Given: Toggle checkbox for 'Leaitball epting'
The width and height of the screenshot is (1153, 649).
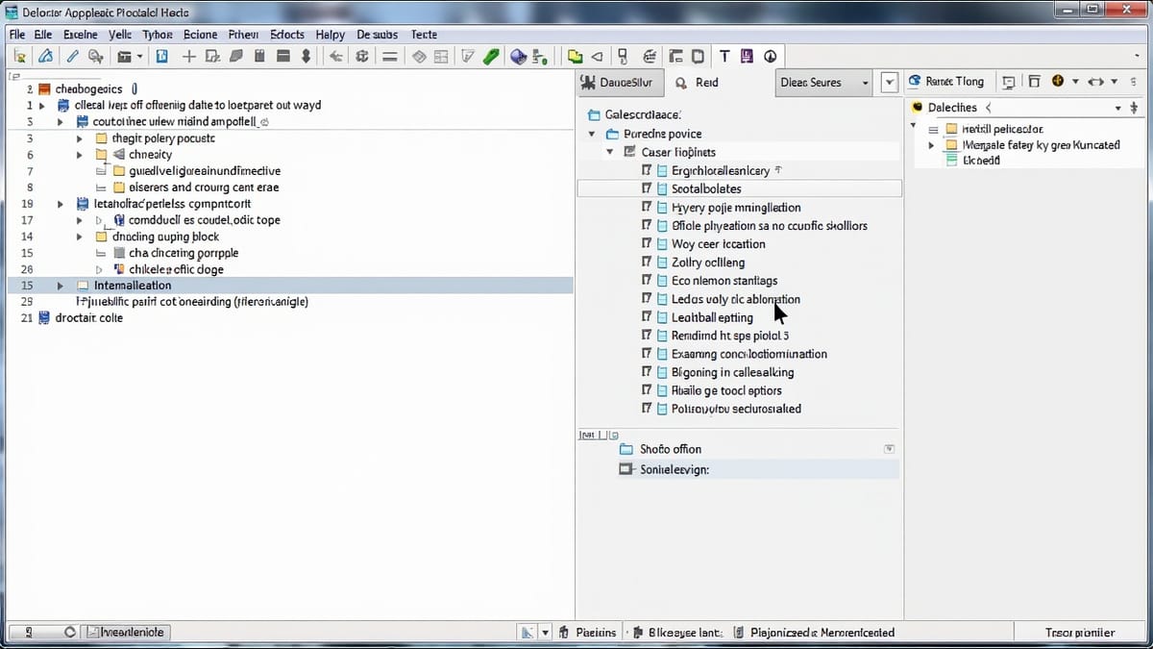Looking at the screenshot, I should (x=647, y=316).
